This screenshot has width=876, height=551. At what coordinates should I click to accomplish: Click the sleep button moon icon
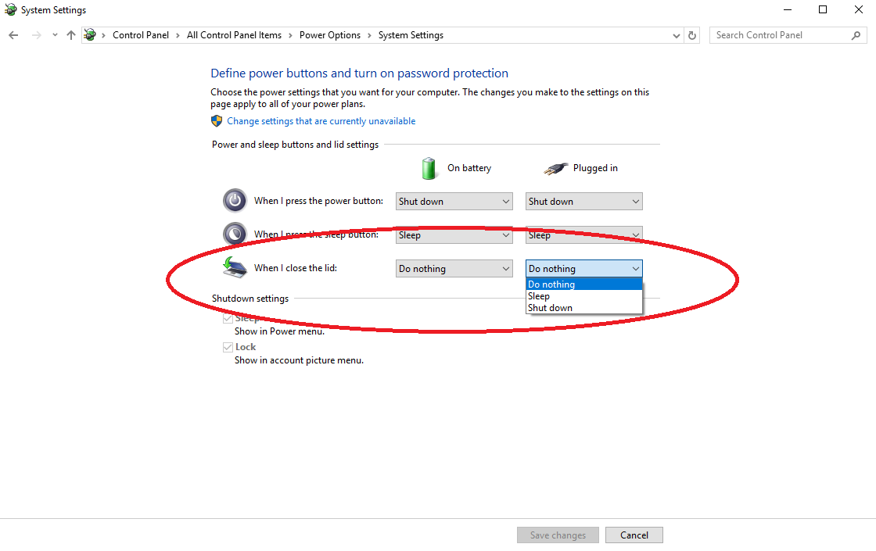235,234
